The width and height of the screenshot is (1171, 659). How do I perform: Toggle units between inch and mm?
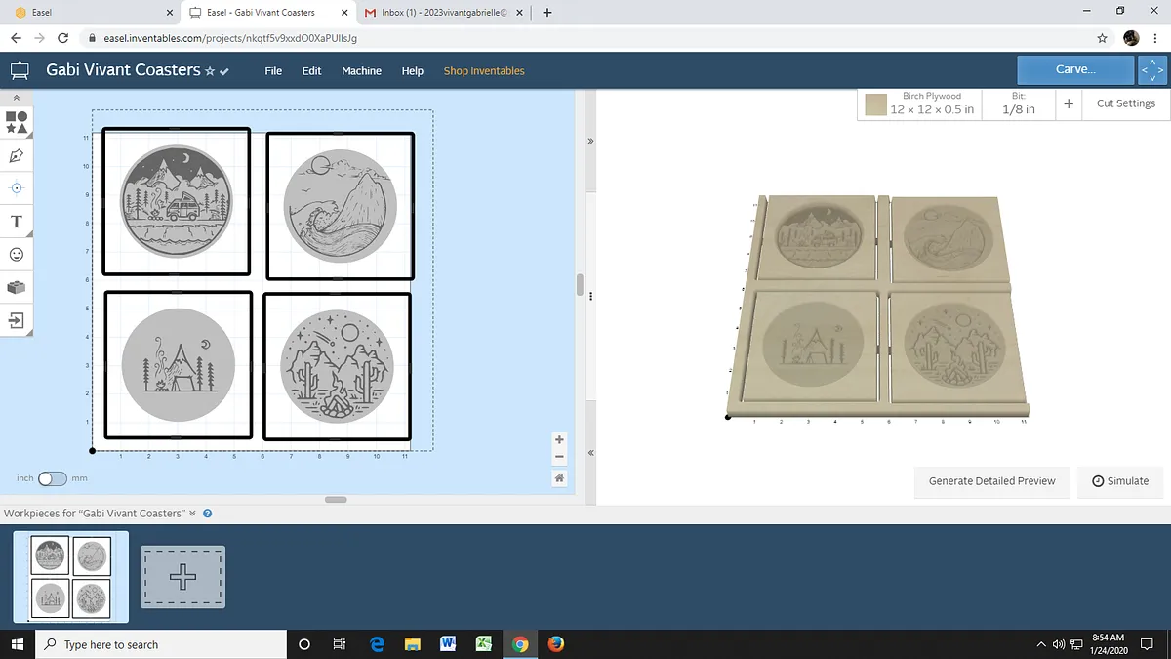point(53,478)
